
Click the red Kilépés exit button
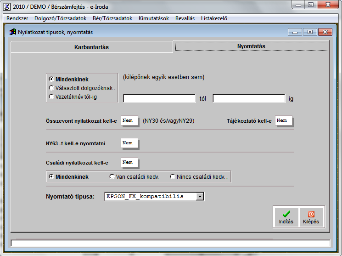point(311,217)
